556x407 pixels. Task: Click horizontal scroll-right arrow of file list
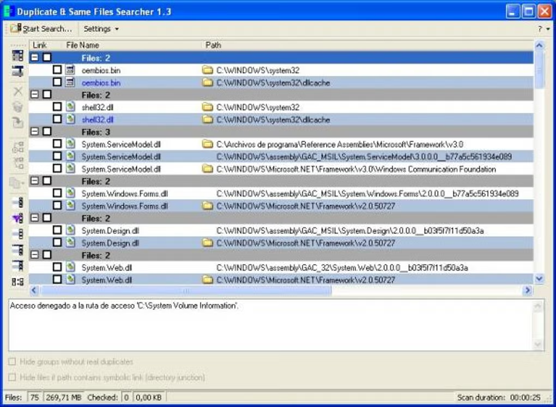point(528,291)
